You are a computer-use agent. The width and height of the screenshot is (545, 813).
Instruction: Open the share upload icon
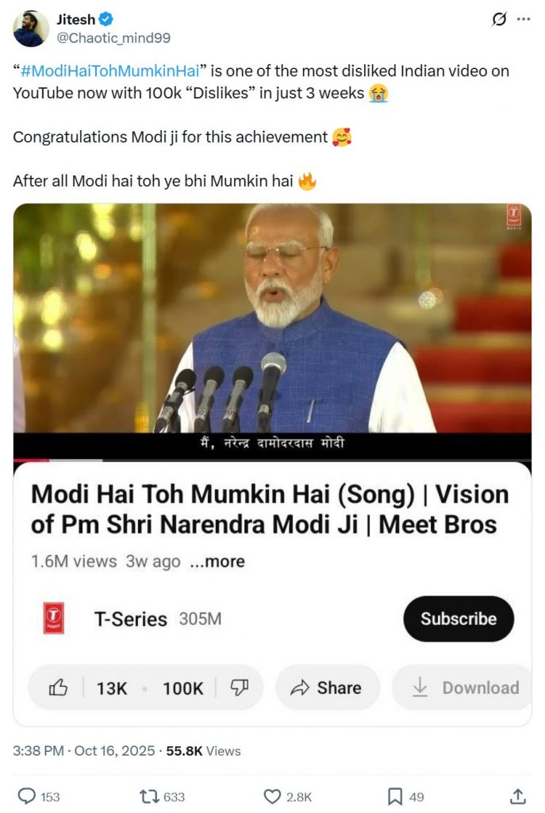(x=516, y=796)
